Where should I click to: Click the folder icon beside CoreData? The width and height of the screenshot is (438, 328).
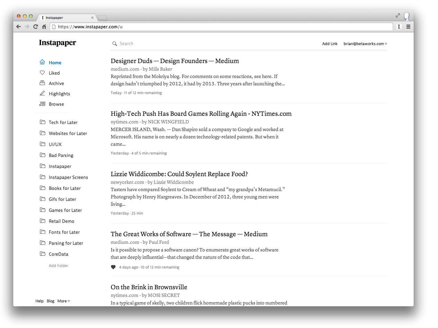[43, 254]
